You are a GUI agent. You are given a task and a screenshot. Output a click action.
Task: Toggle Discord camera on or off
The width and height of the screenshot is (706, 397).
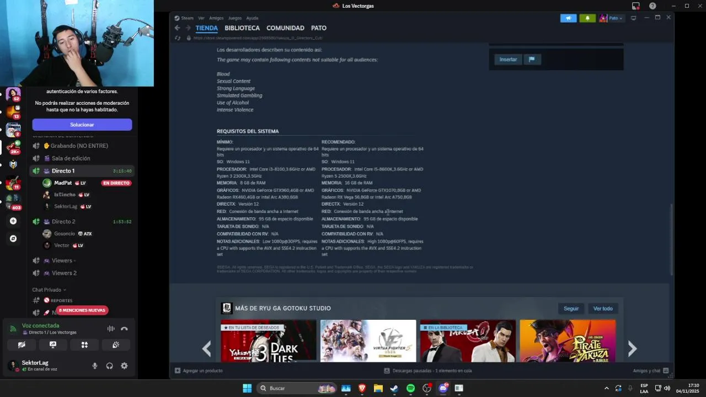[22, 345]
